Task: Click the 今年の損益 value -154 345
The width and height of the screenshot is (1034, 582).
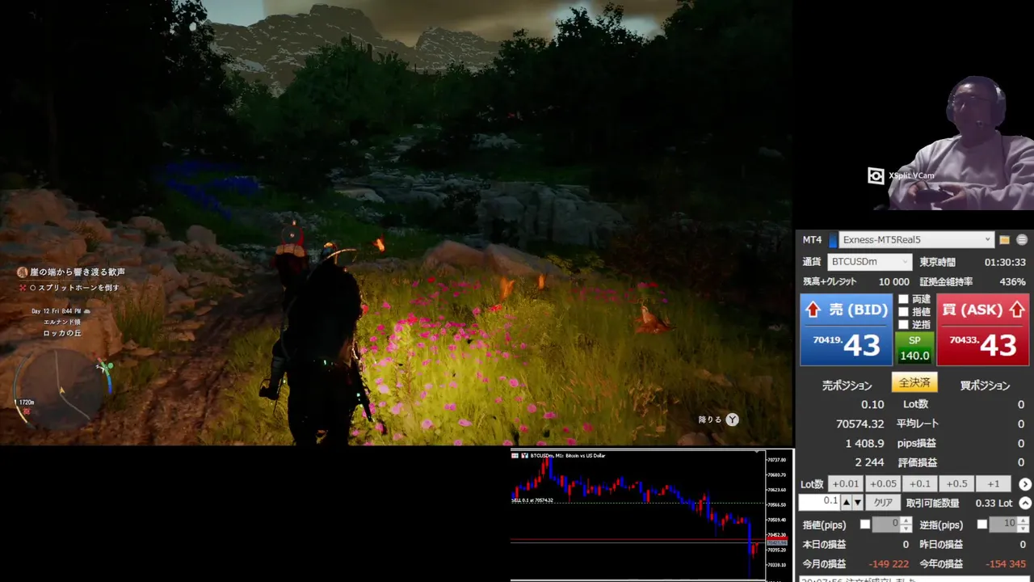Action: (x=1005, y=564)
